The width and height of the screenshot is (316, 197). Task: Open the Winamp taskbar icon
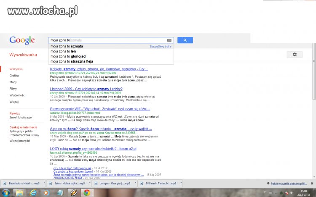click(x=74, y=193)
